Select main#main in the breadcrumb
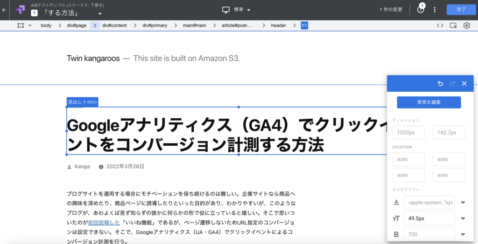The width and height of the screenshot is (478, 244). click(195, 26)
